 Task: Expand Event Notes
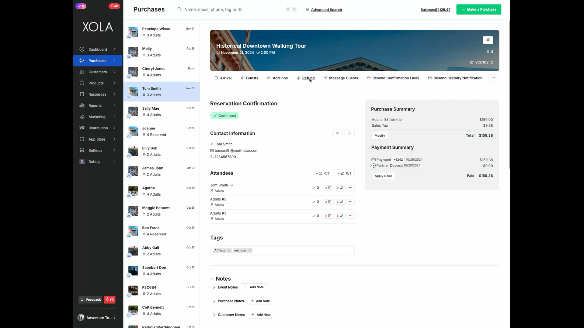click(214, 287)
